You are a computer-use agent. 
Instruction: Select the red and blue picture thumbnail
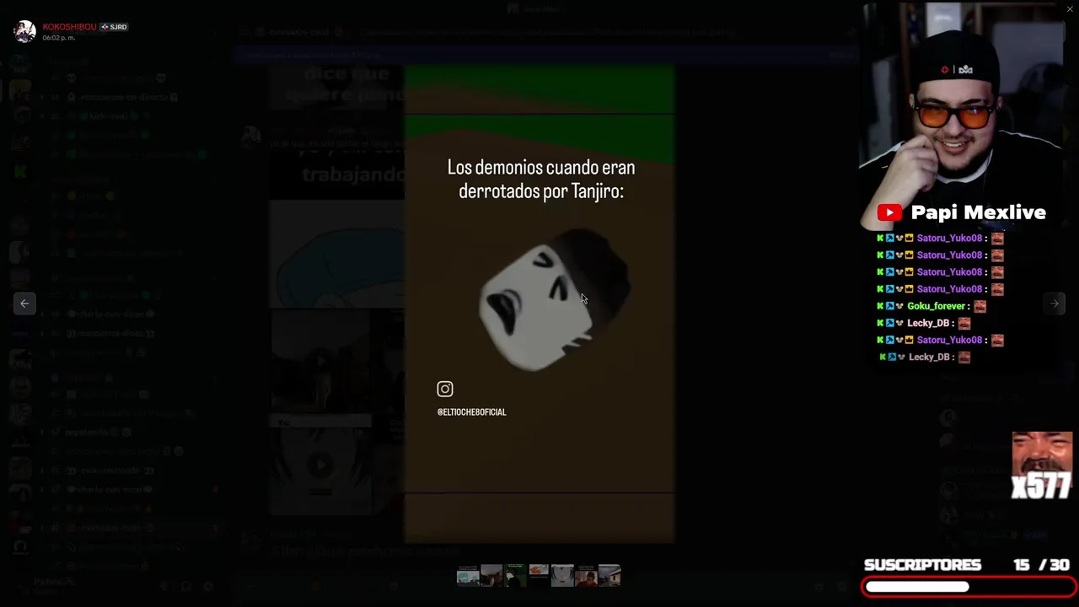(539, 576)
